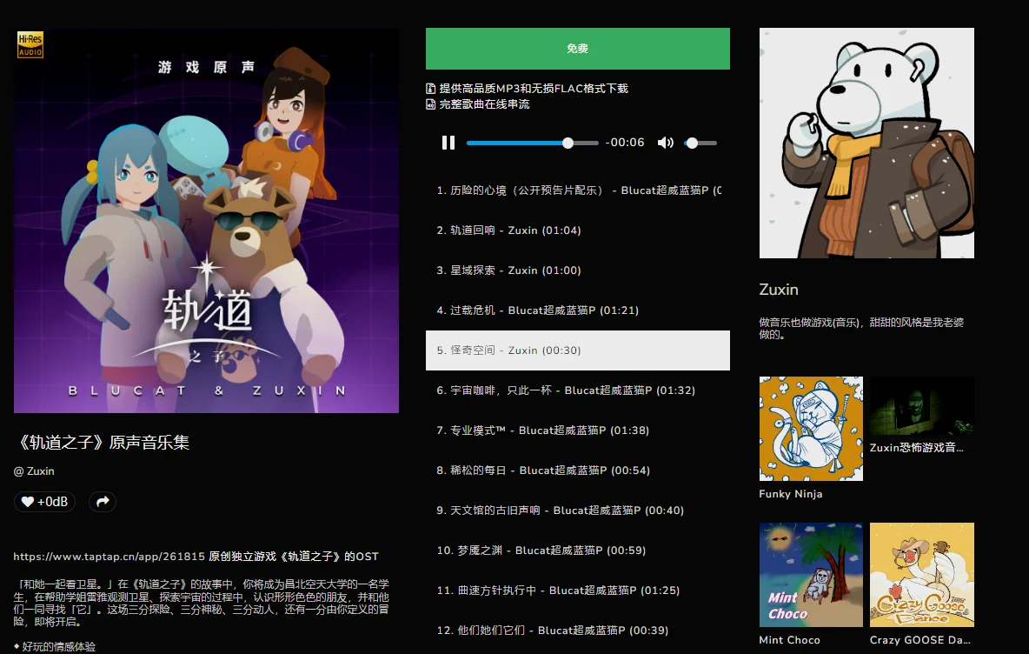Click the green 免费 button
The width and height of the screenshot is (1029, 654).
tap(577, 49)
